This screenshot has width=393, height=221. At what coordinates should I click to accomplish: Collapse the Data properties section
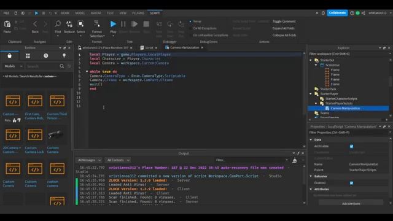[311, 139]
